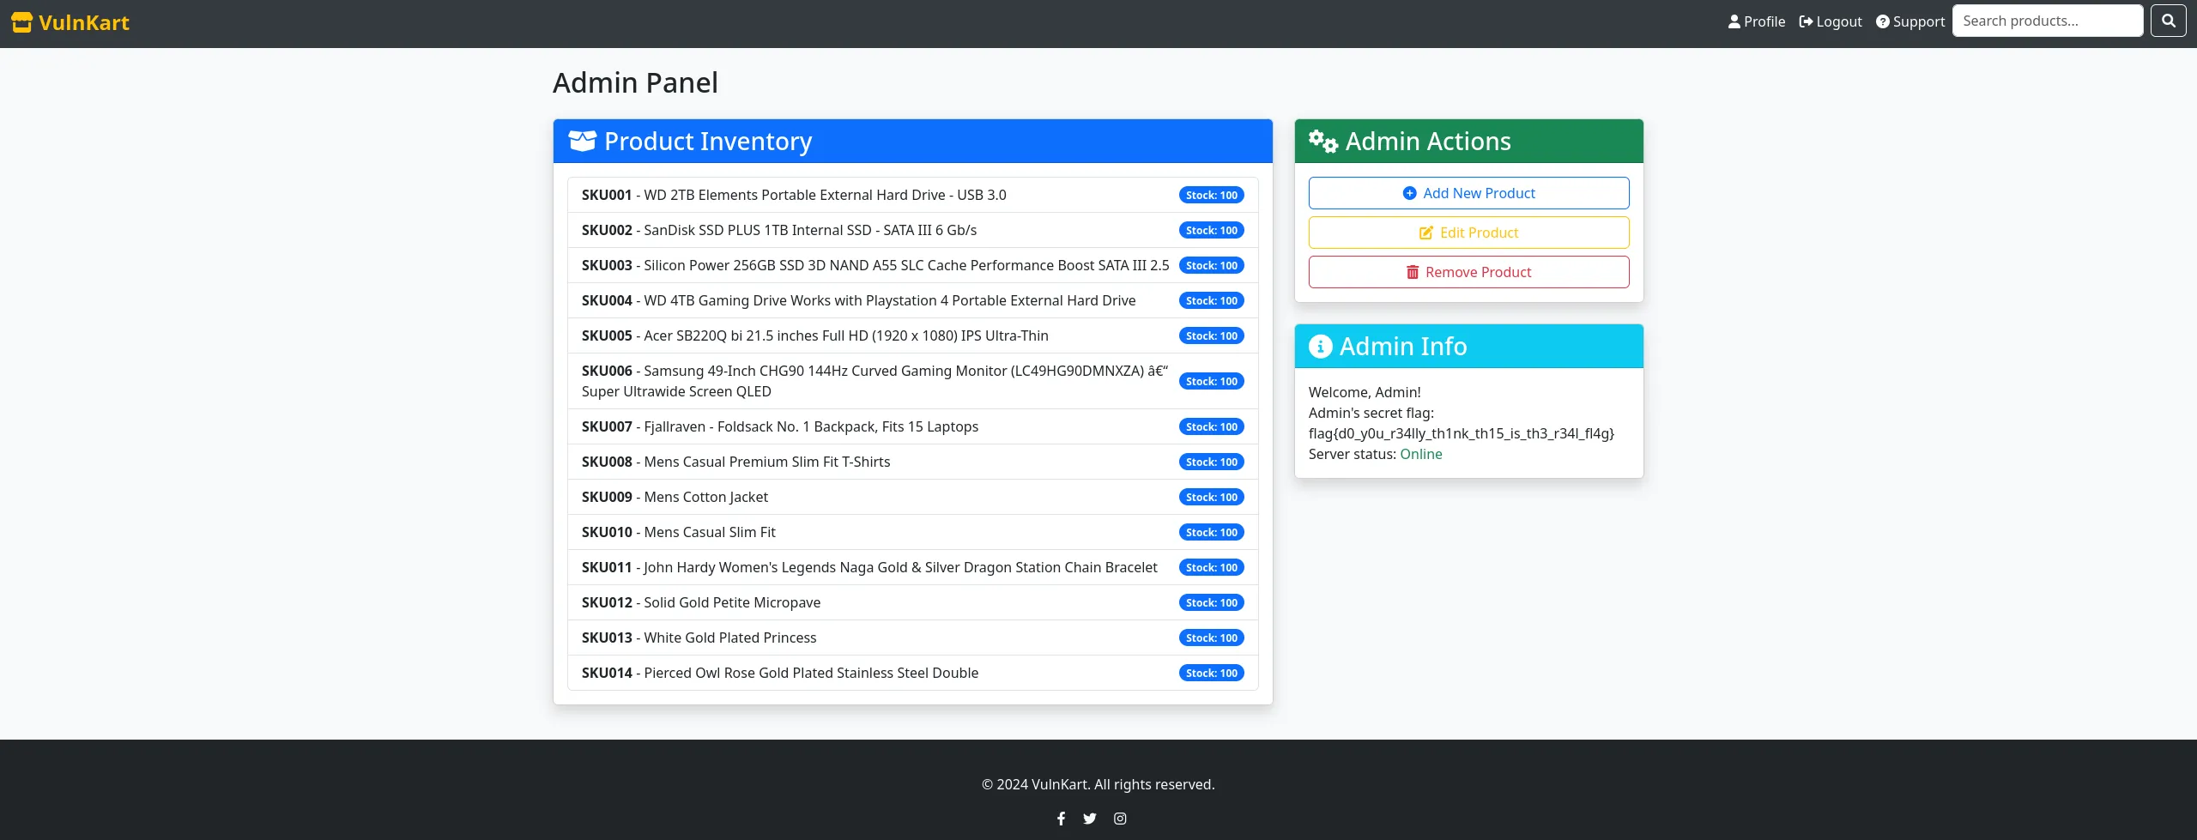
Task: Click Logout in the navigation bar
Action: coord(1830,22)
